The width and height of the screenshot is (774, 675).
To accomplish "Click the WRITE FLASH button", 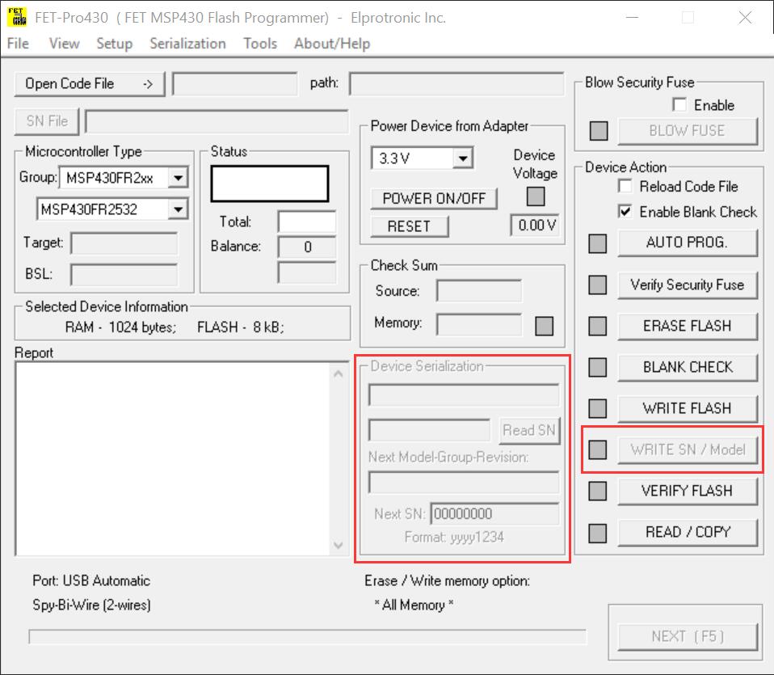I will coord(687,408).
